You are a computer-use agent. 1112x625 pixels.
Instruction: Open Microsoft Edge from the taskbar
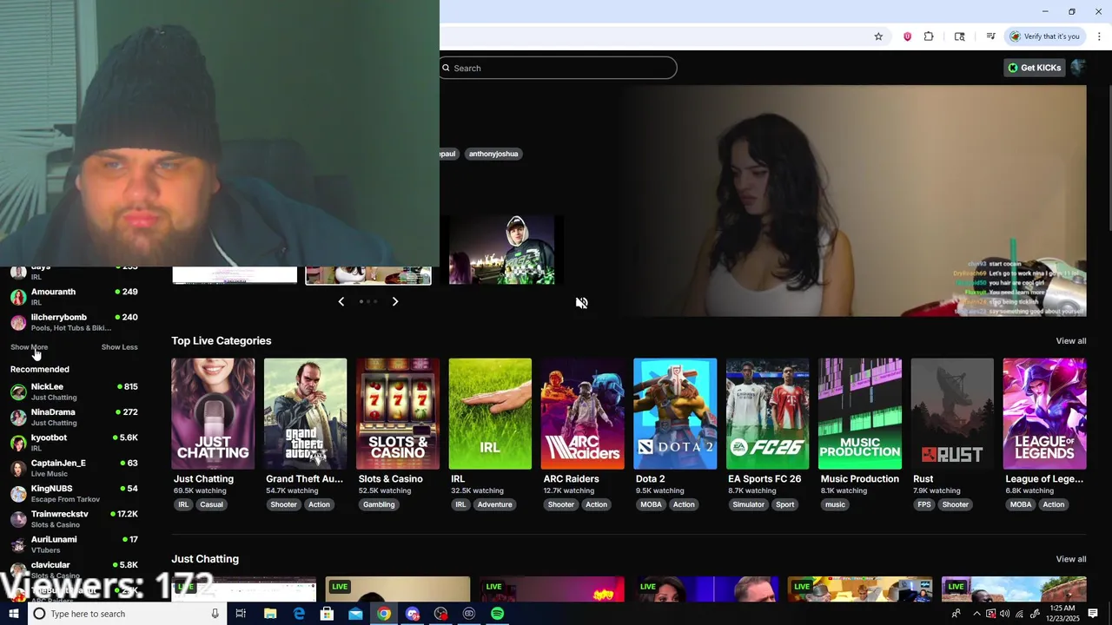pyautogui.click(x=299, y=614)
